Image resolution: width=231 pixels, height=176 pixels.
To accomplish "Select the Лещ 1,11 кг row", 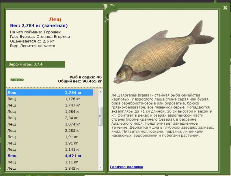I will click(x=50, y=162).
